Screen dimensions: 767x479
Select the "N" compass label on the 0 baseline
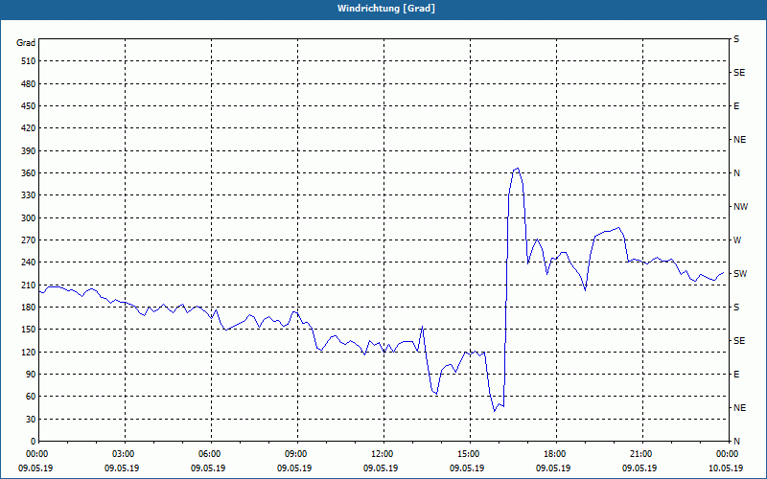[x=736, y=442]
